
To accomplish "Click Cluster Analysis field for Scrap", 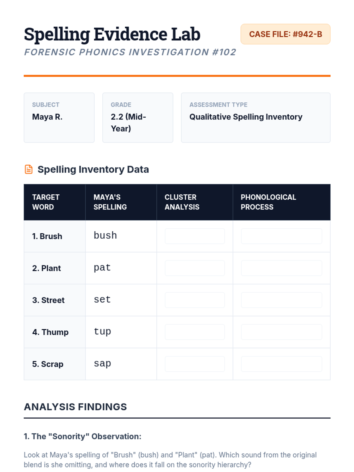I will 195,364.
